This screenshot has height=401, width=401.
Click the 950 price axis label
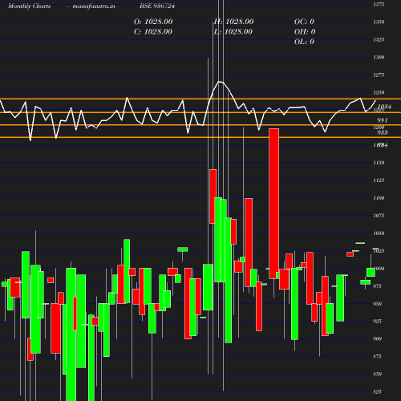coord(377,304)
